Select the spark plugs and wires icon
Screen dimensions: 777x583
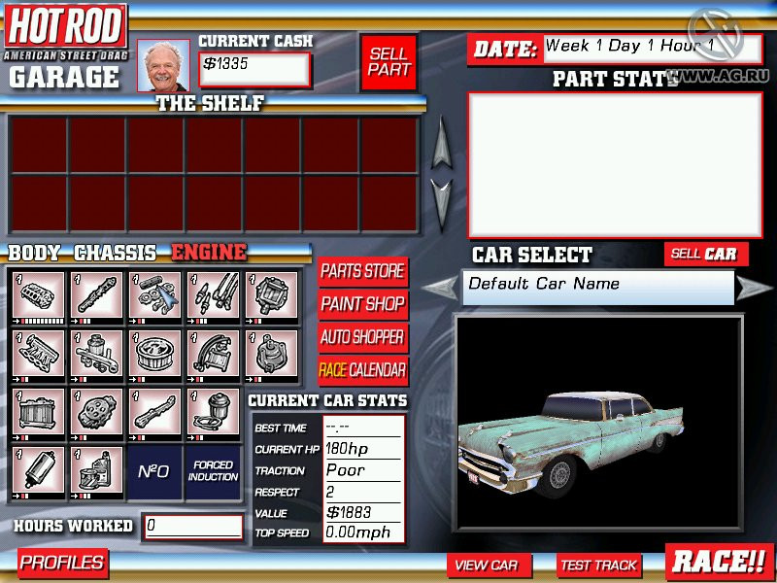(x=214, y=295)
